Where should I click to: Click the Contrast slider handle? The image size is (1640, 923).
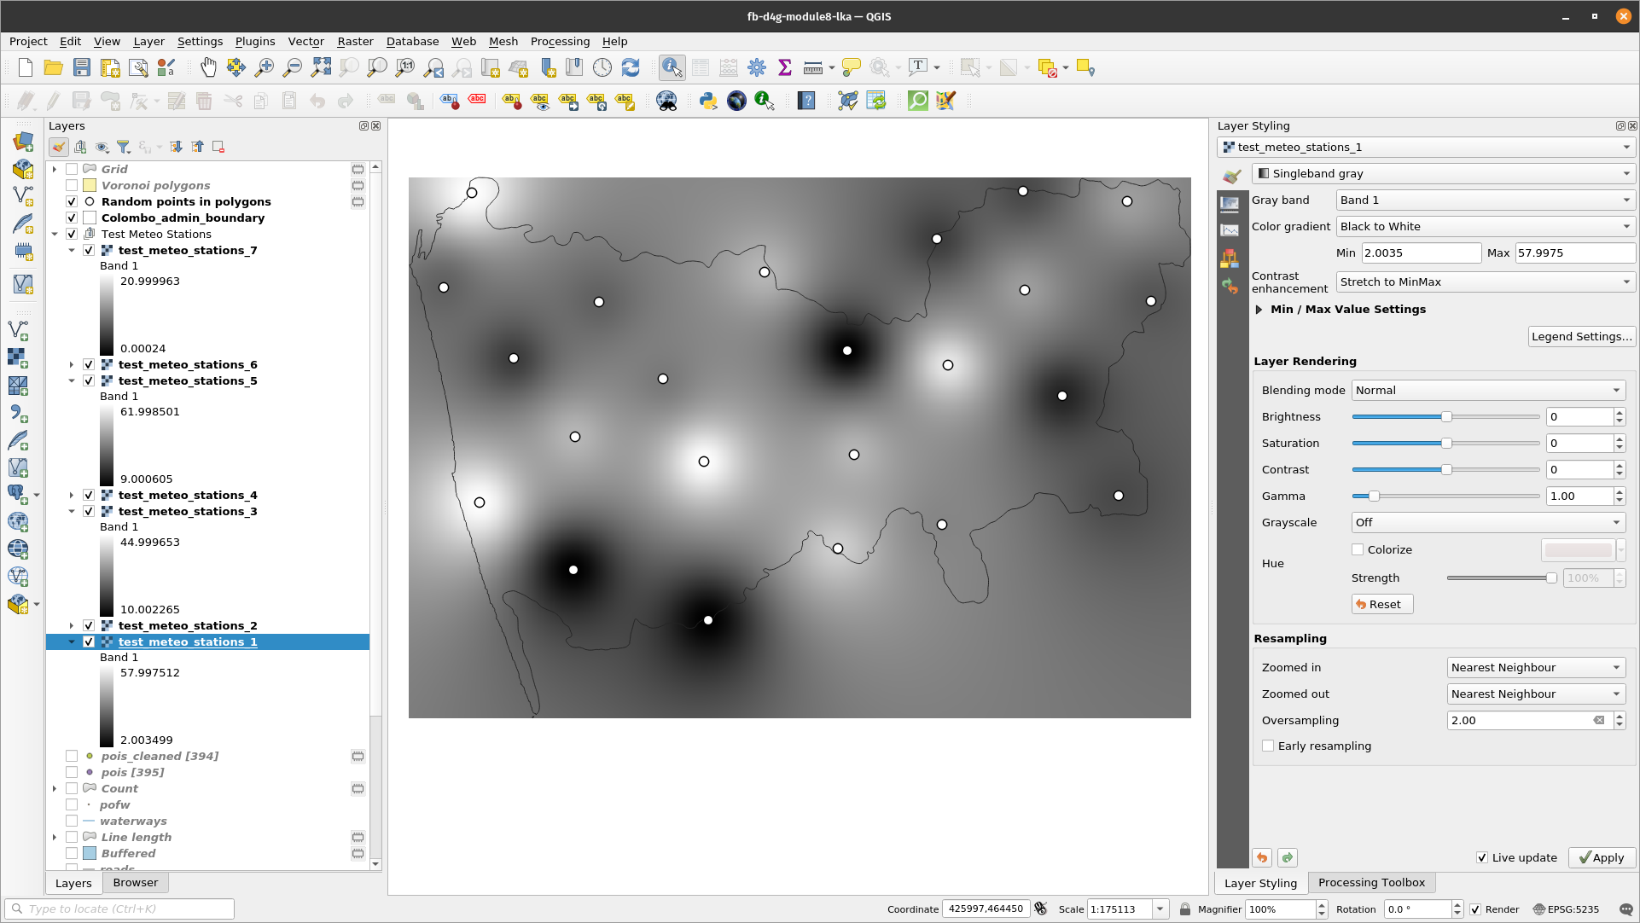[1446, 469]
